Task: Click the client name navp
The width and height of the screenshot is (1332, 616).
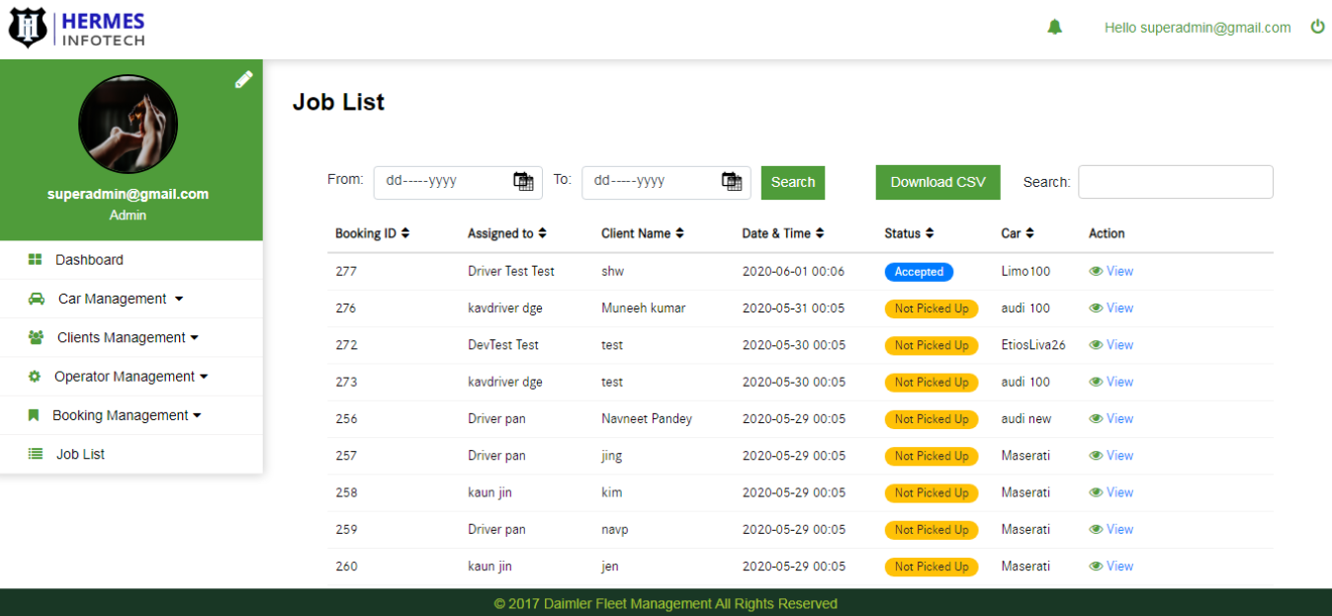Action: [614, 529]
